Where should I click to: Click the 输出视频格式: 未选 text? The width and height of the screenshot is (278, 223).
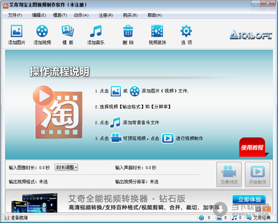(28, 182)
